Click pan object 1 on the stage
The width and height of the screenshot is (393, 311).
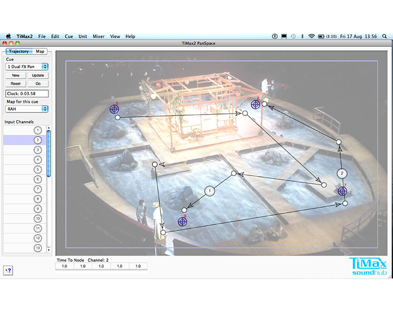point(210,191)
